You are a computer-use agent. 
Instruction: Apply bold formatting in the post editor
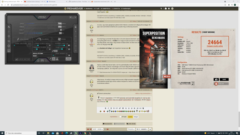pyautogui.click(x=106, y=108)
